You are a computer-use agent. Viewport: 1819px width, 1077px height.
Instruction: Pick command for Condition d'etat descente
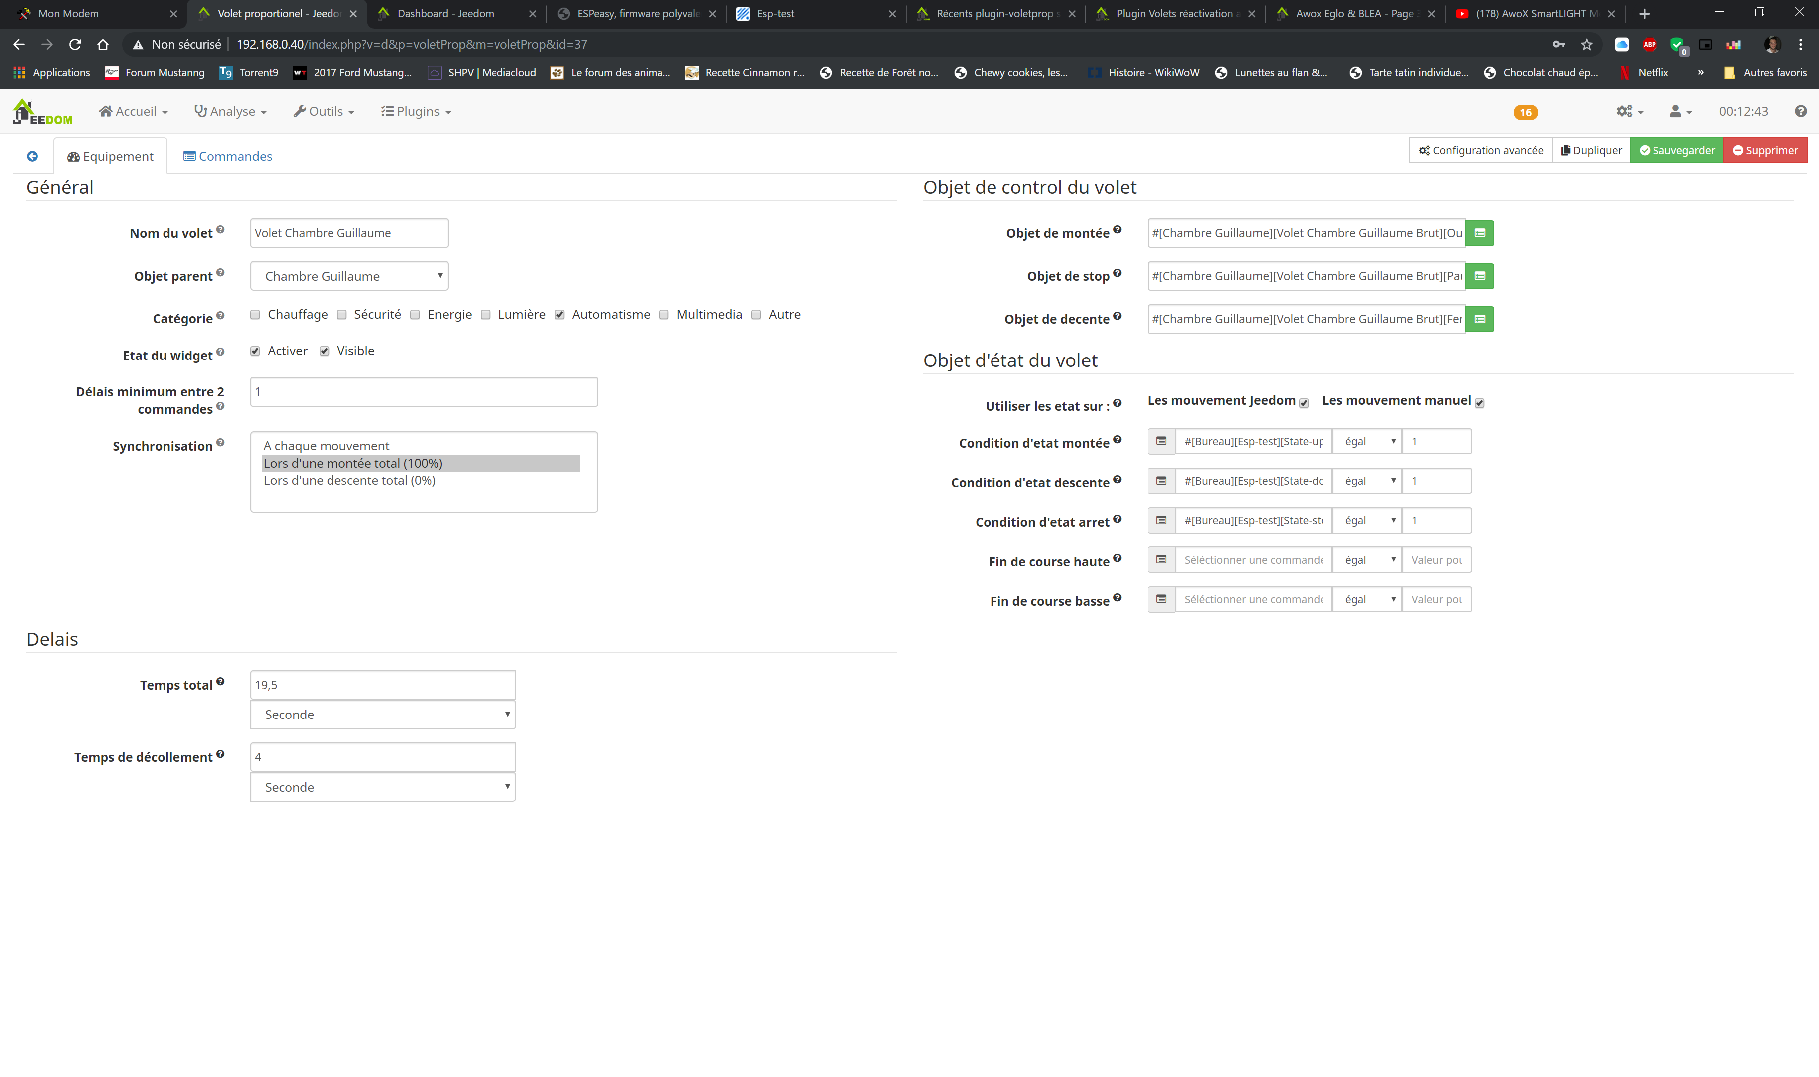pyautogui.click(x=1161, y=481)
